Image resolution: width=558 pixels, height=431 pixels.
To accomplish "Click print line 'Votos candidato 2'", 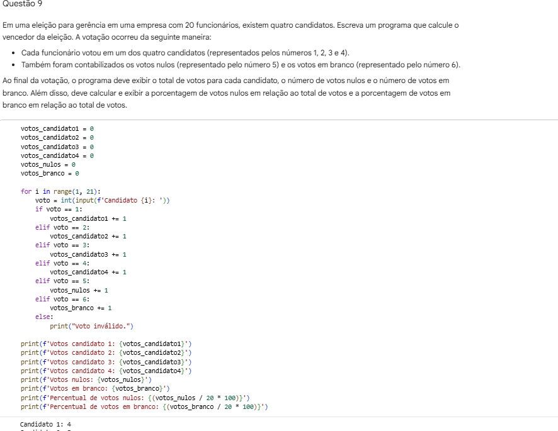I will coord(106,353).
